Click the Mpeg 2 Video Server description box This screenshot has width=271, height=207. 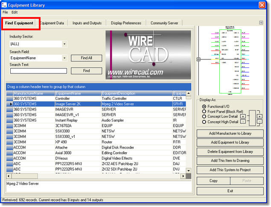(x=99, y=186)
